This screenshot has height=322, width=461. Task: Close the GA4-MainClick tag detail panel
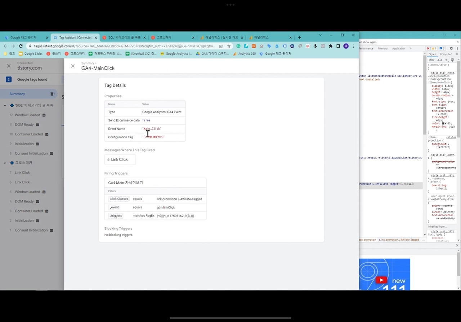click(73, 66)
